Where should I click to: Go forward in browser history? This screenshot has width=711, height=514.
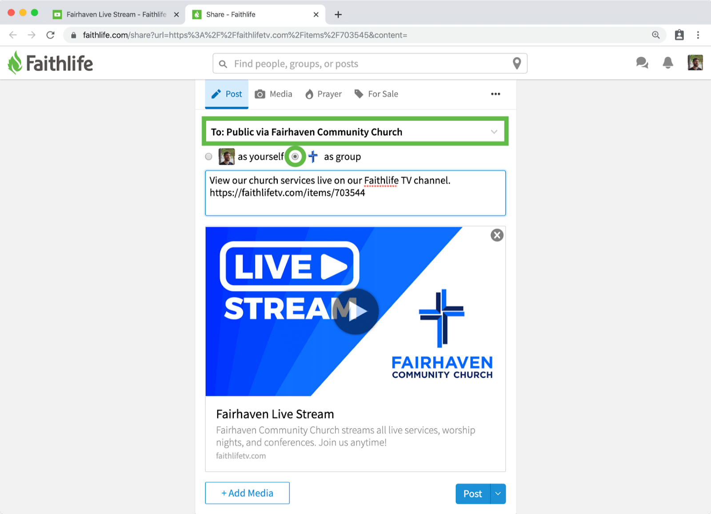coord(32,35)
